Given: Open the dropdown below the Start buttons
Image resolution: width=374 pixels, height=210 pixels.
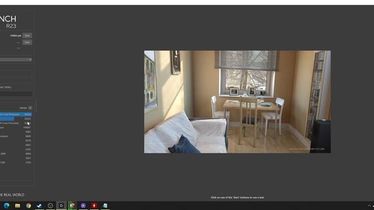Looking at the screenshot, I should [x=16, y=60].
